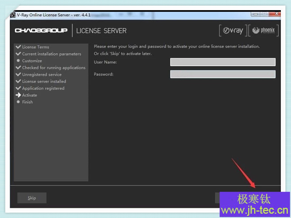
Task: Select the "Current installation parameters" step
Action: point(52,54)
